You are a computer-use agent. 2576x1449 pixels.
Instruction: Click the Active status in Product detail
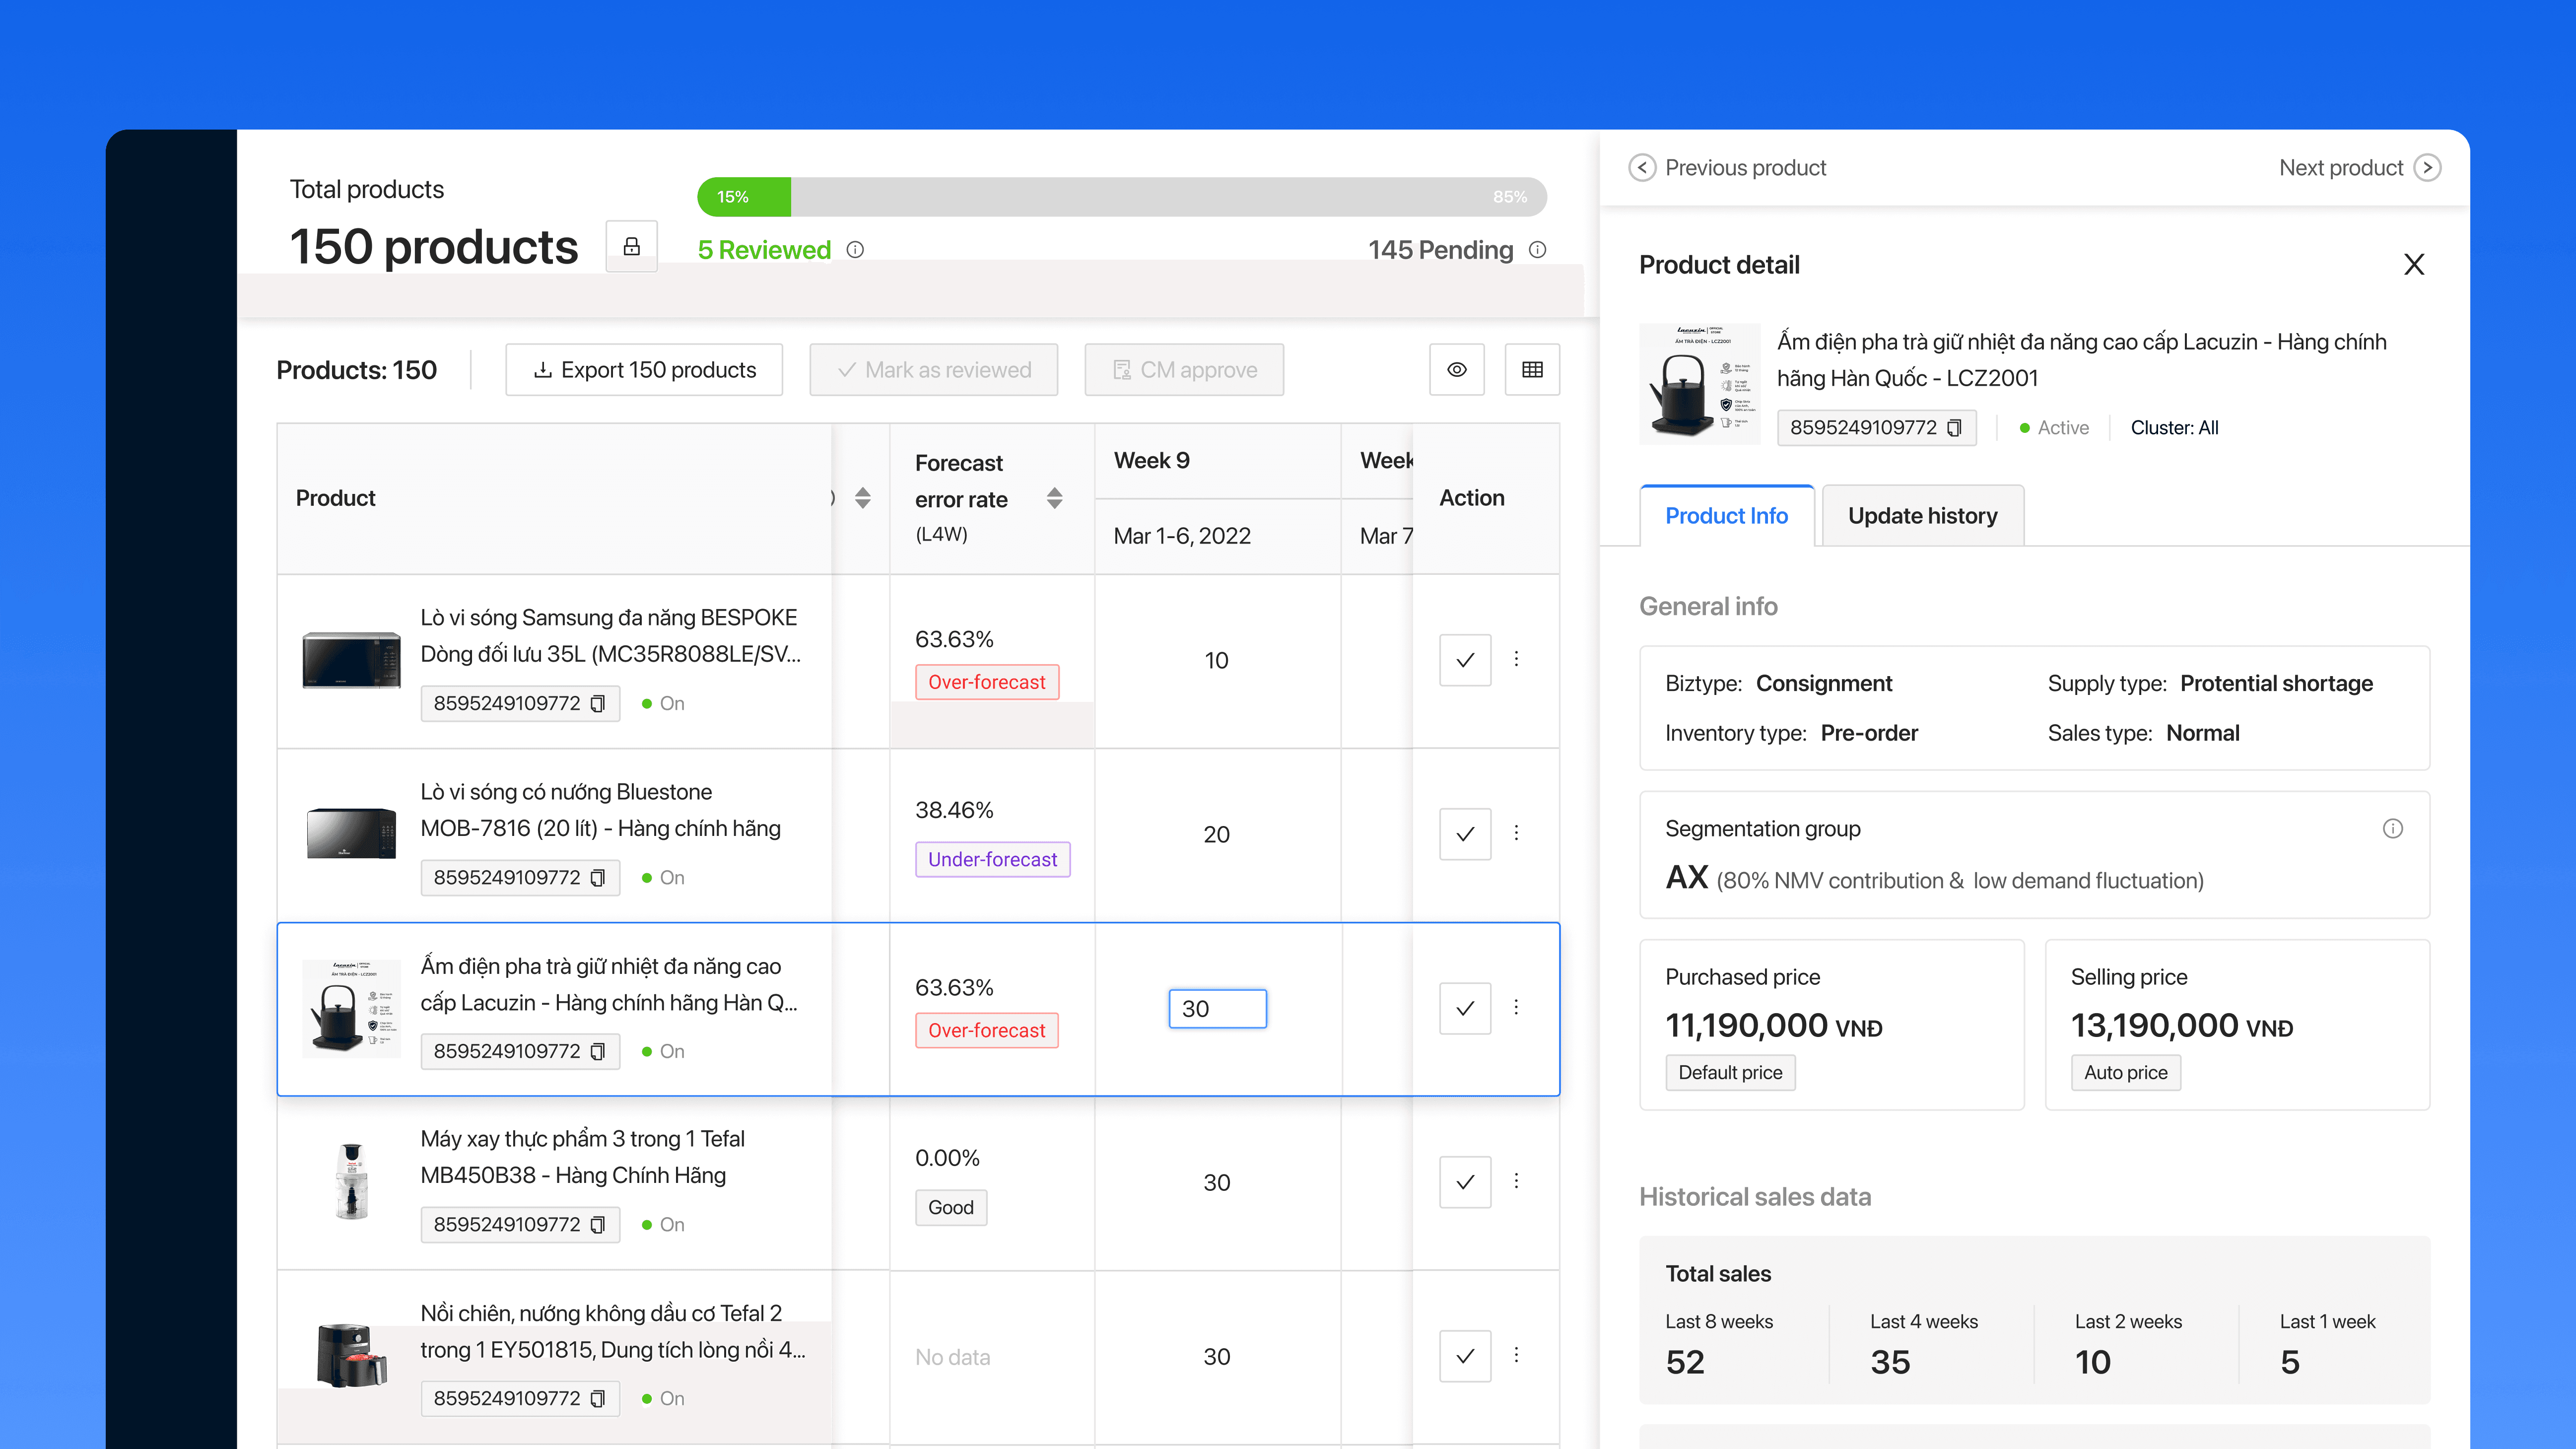(x=2054, y=428)
